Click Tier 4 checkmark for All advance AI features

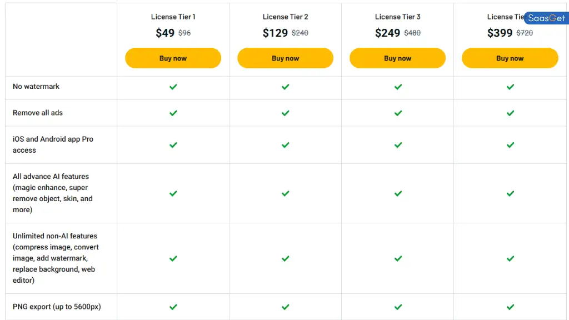[x=510, y=193]
